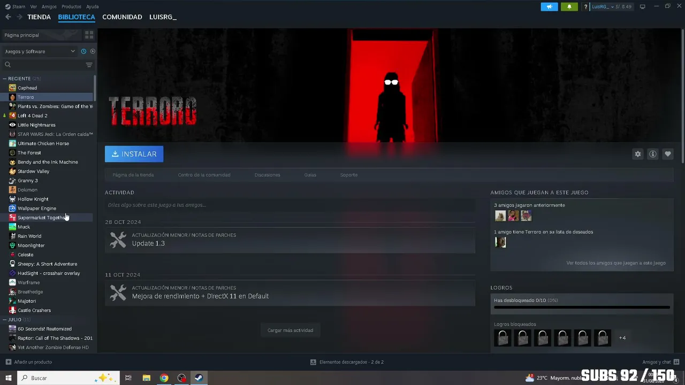Image resolution: width=685 pixels, height=385 pixels.
Task: Click the Celeste game icon
Action: click(x=12, y=255)
